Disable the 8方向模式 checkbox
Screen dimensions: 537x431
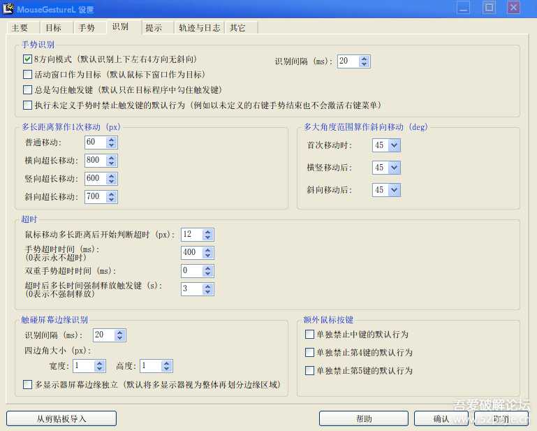pyautogui.click(x=28, y=60)
